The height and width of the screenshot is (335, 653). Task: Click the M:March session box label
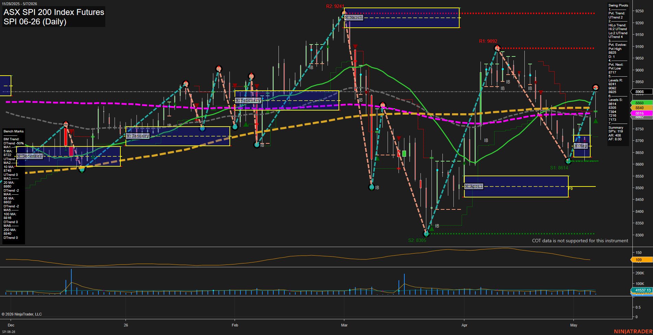(354, 17)
